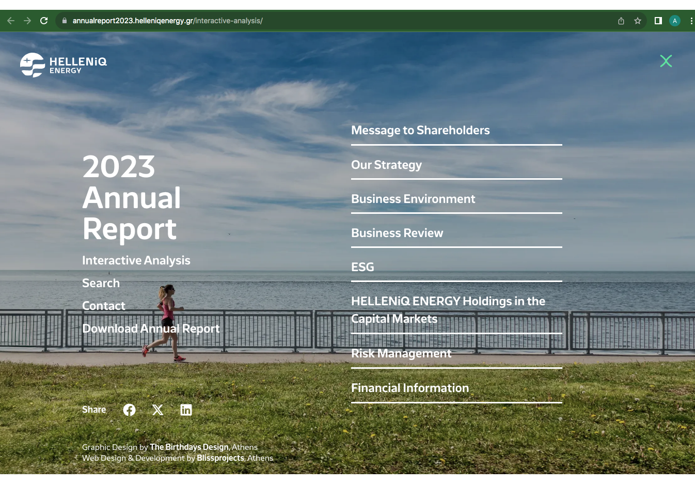
Task: Toggle the browser side panel icon
Action: pyautogui.click(x=658, y=21)
